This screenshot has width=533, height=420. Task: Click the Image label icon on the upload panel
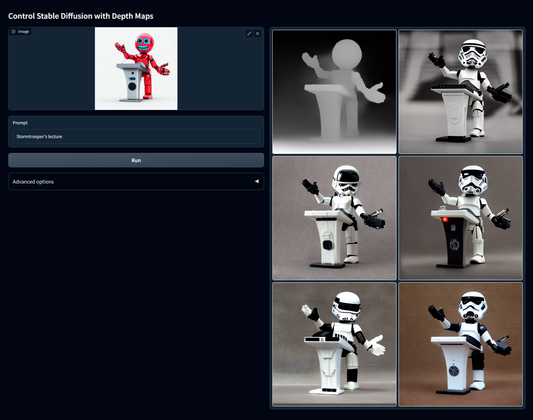[13, 32]
